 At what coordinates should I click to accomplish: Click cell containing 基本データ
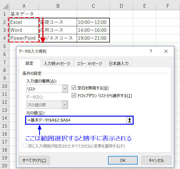tap(24, 14)
